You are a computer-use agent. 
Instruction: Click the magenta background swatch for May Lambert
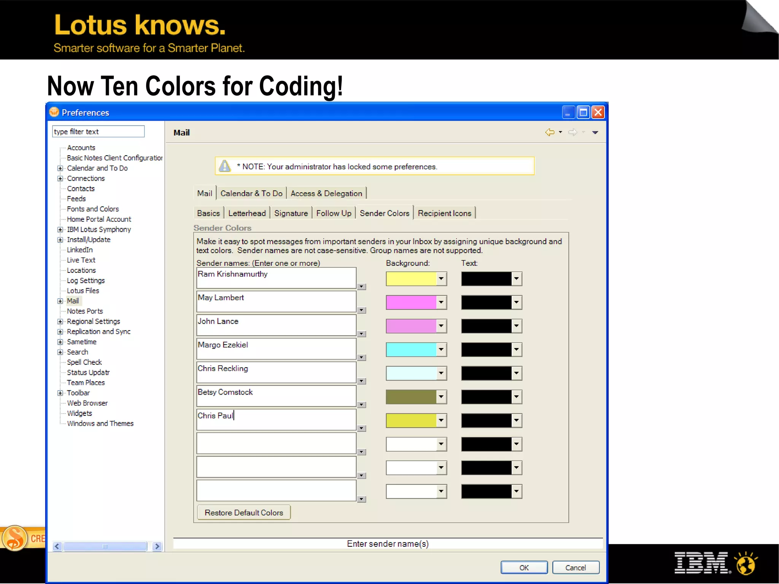pos(411,302)
